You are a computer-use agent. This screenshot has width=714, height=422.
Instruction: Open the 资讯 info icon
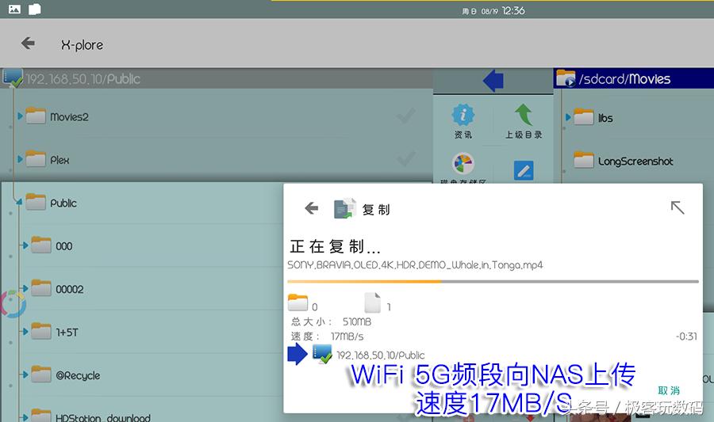coord(463,115)
